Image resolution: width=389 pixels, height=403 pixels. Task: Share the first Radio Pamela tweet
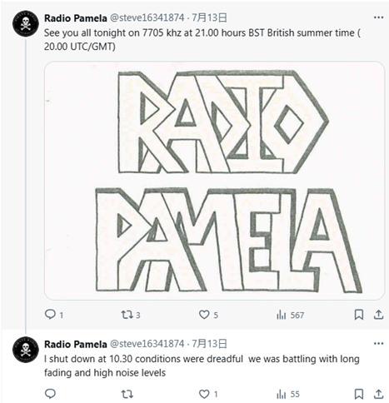[378, 315]
